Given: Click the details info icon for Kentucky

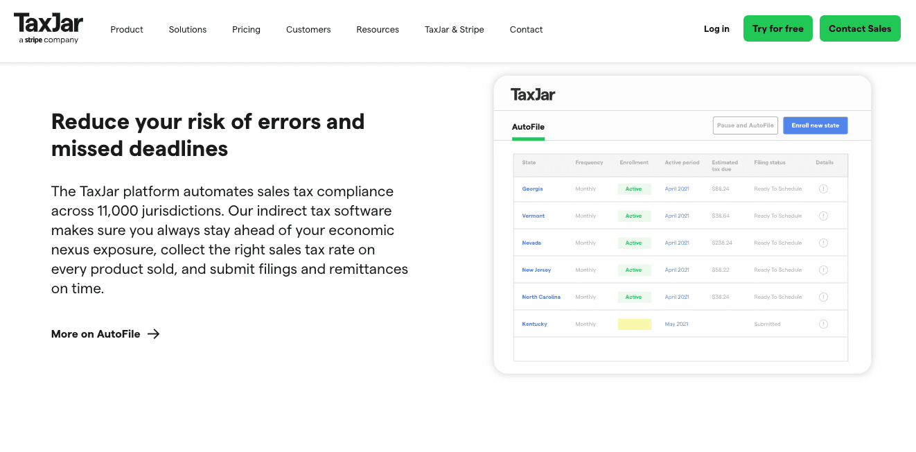Looking at the screenshot, I should (x=823, y=324).
